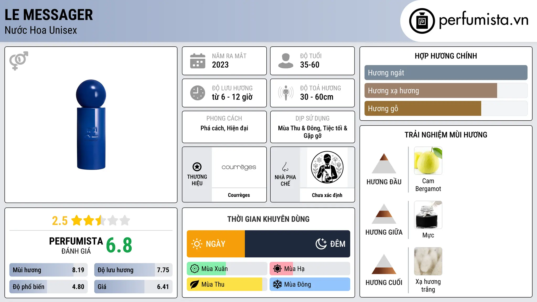Viewport: 537px width, 302px height.
Task: Click the Mùa Thu season bar
Action: tap(227, 284)
